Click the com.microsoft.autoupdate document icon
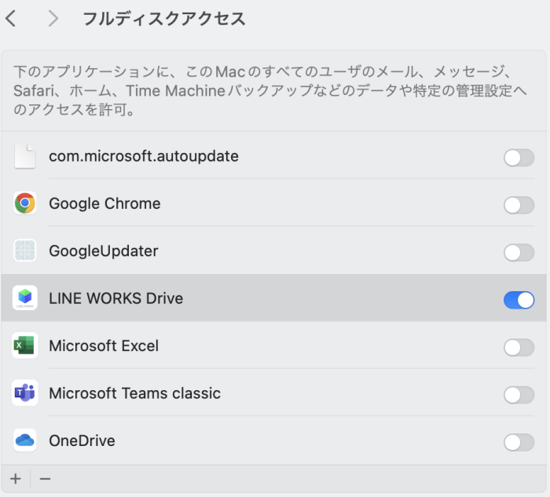 pyautogui.click(x=24, y=156)
